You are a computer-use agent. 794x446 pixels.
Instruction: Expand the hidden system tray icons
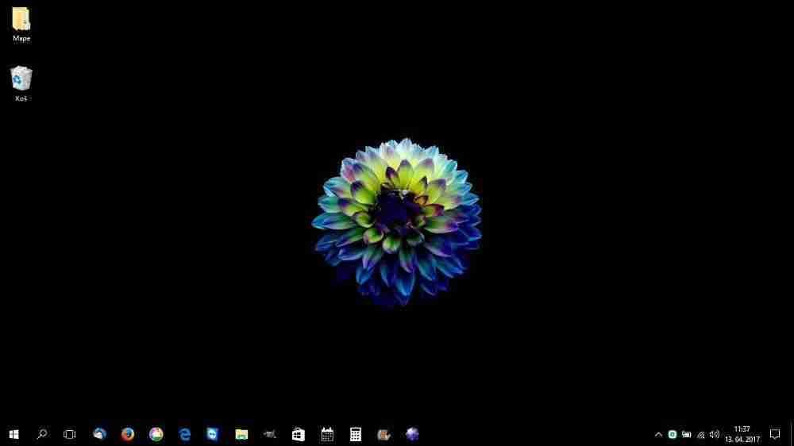pos(658,434)
